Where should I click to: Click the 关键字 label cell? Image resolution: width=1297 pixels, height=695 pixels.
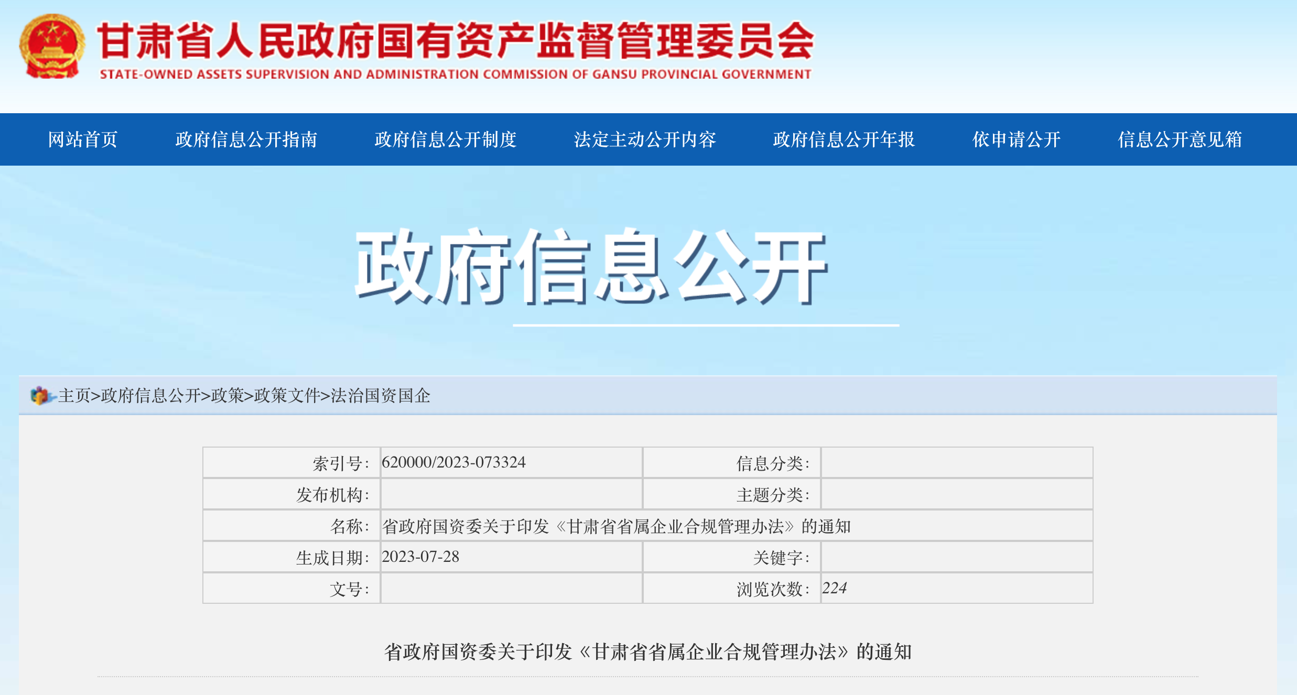coord(732,557)
